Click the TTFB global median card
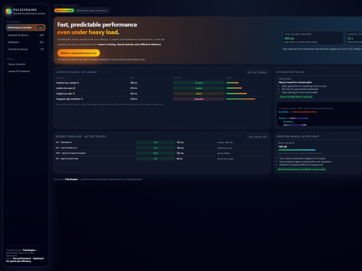This screenshot has width=362, height=271. point(313,38)
